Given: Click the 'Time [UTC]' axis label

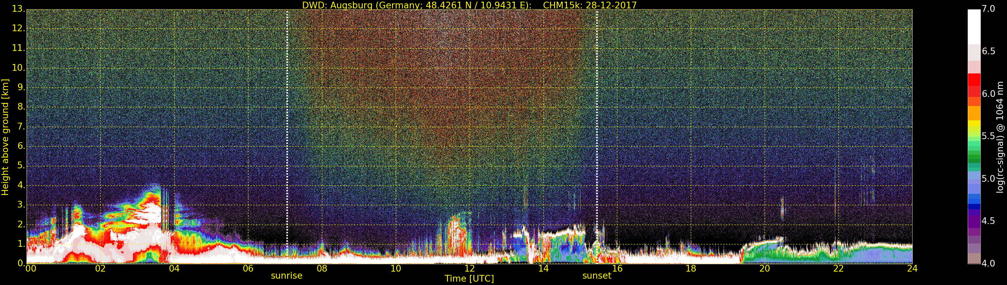Looking at the screenshot, I should tap(469, 279).
